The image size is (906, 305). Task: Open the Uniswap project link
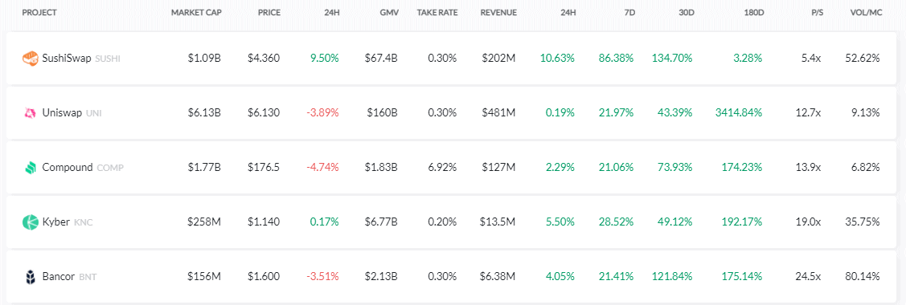(x=63, y=113)
